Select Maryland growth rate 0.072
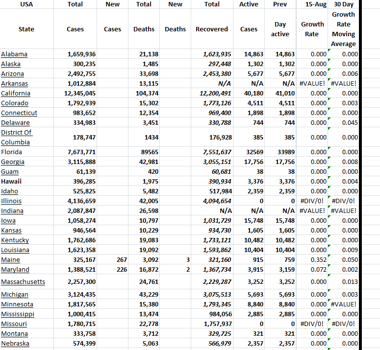The height and width of the screenshot is (350, 380). tap(312, 270)
